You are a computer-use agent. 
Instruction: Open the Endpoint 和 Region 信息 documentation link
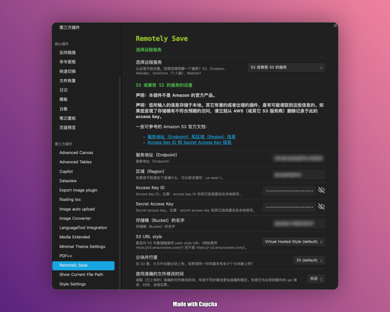pyautogui.click(x=191, y=136)
